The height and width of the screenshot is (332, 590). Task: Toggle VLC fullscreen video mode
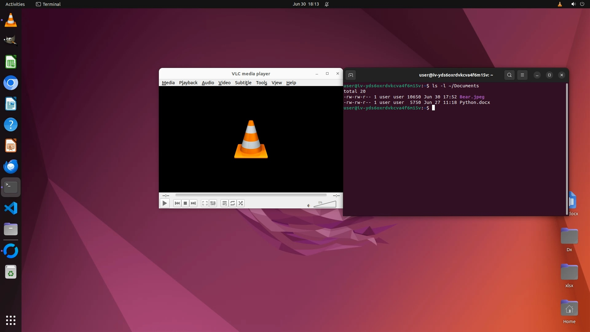pyautogui.click(x=205, y=203)
